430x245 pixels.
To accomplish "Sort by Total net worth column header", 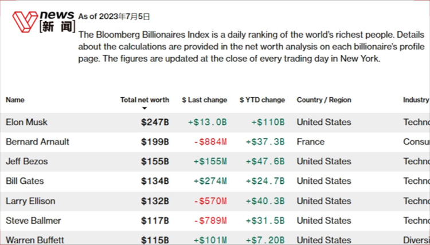I will coord(144,100).
